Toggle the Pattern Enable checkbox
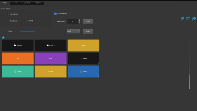This screenshot has width=197, height=111. tap(8, 14)
